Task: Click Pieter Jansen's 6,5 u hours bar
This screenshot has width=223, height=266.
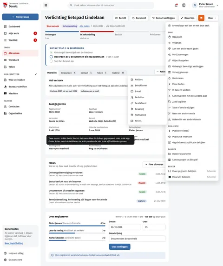Action: point(77,226)
